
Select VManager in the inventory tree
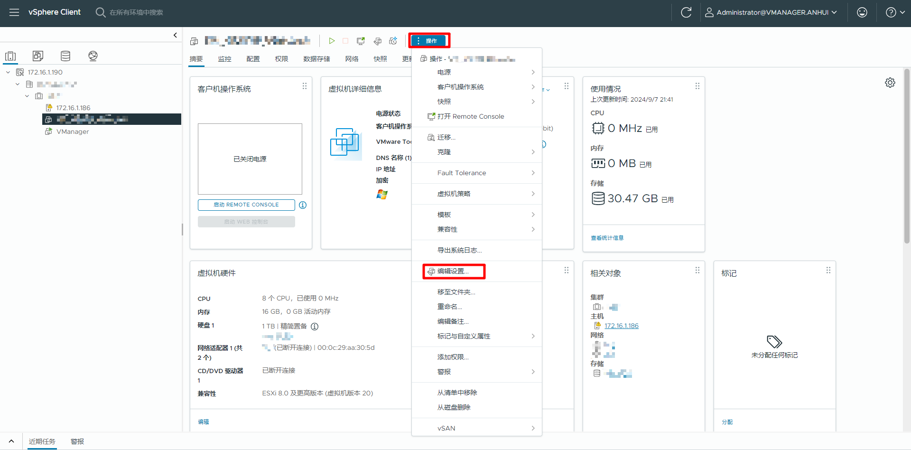tap(73, 131)
